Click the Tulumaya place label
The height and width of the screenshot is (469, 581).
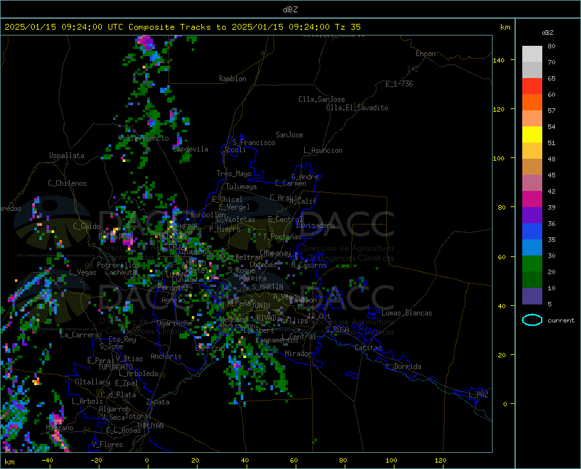pyautogui.click(x=241, y=186)
